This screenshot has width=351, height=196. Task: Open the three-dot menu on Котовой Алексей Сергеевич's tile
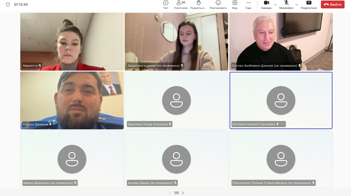[283, 124]
